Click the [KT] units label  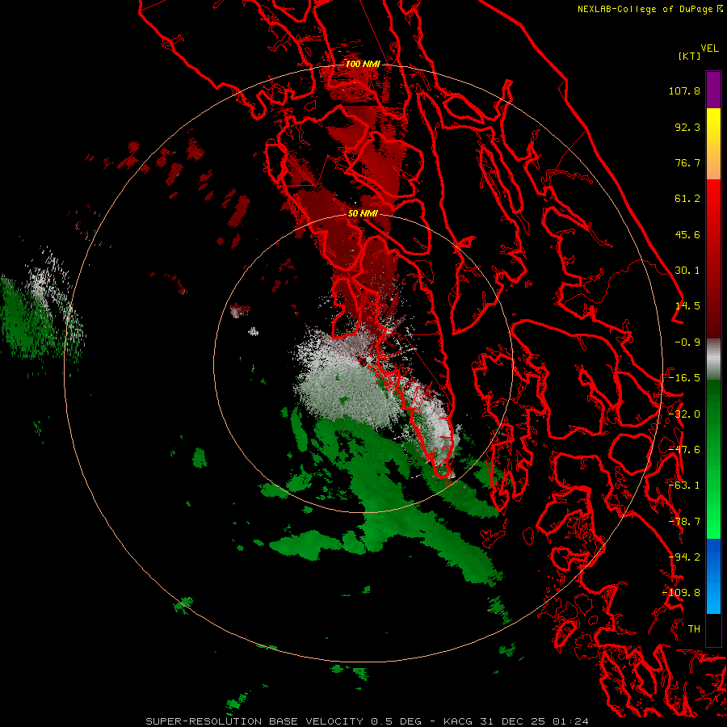[x=689, y=56]
